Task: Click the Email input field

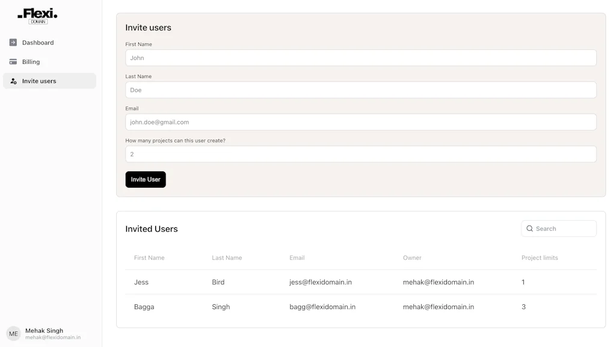Action: [x=361, y=121]
